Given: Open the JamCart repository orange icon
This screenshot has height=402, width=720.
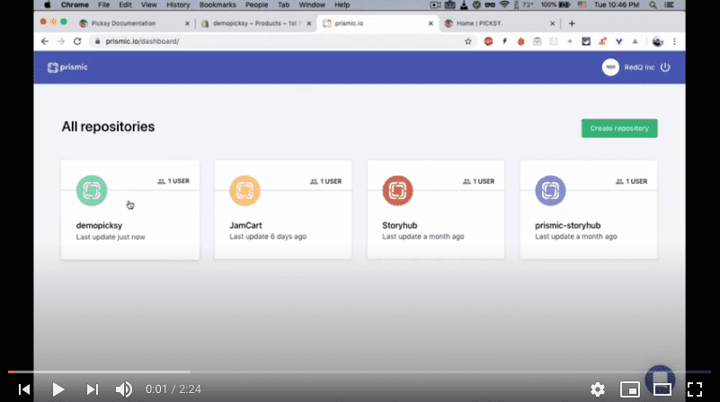Looking at the screenshot, I should pyautogui.click(x=244, y=190).
